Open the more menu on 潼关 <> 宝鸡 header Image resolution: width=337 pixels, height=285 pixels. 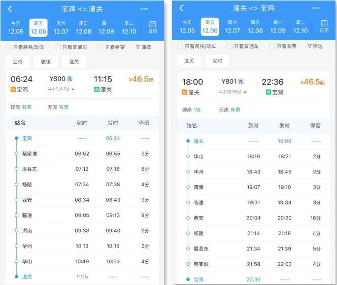click(316, 9)
